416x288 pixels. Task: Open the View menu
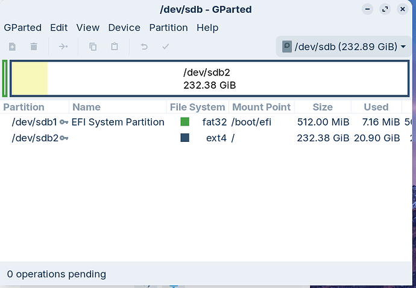[x=88, y=28]
